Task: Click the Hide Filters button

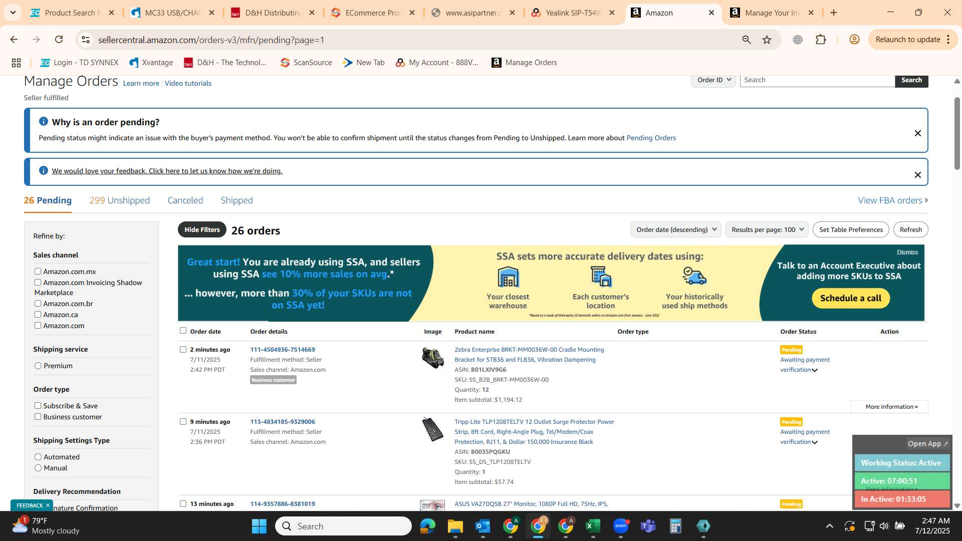Action: [202, 229]
